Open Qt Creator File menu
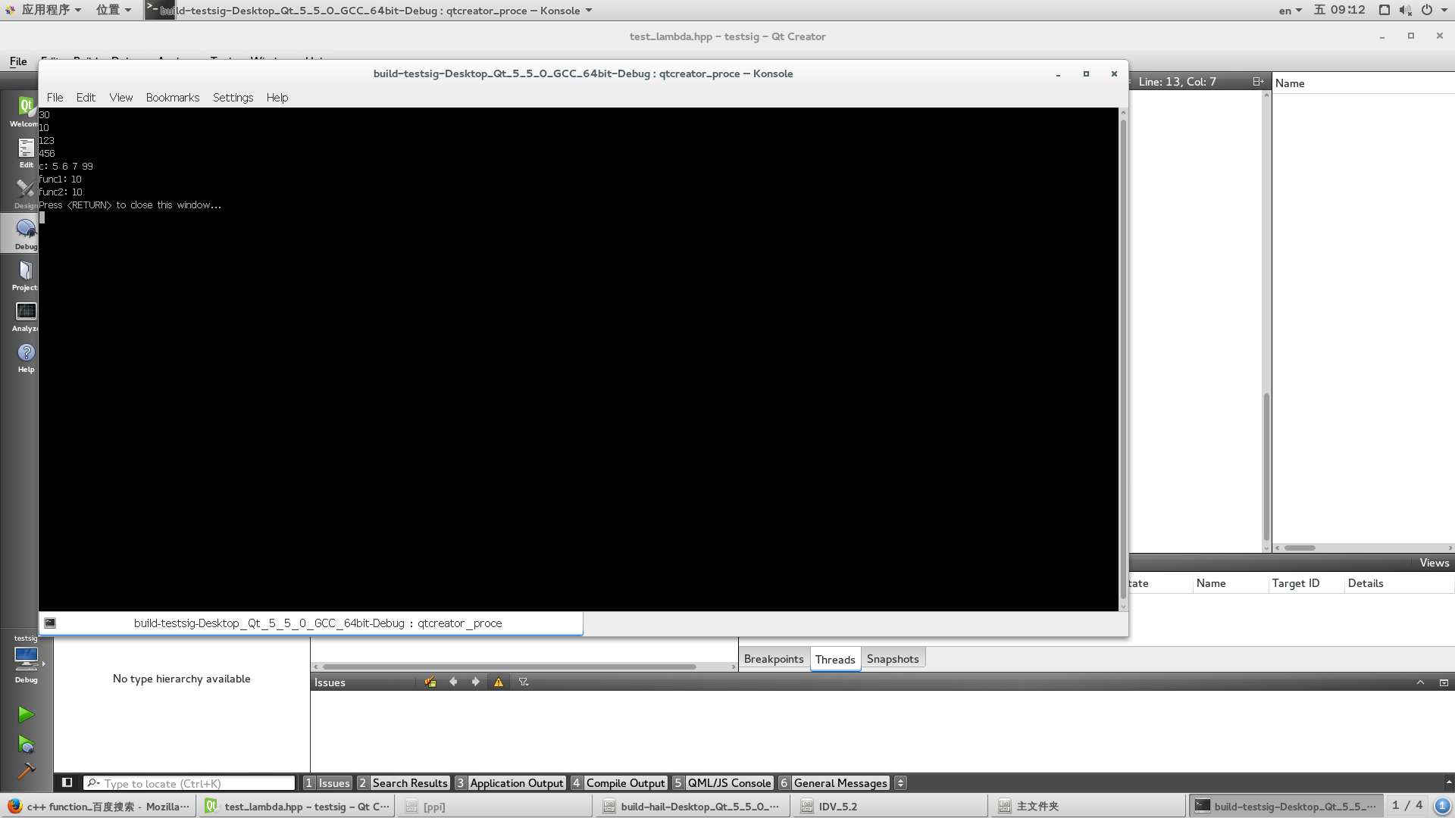This screenshot has width=1455, height=818. coord(18,61)
